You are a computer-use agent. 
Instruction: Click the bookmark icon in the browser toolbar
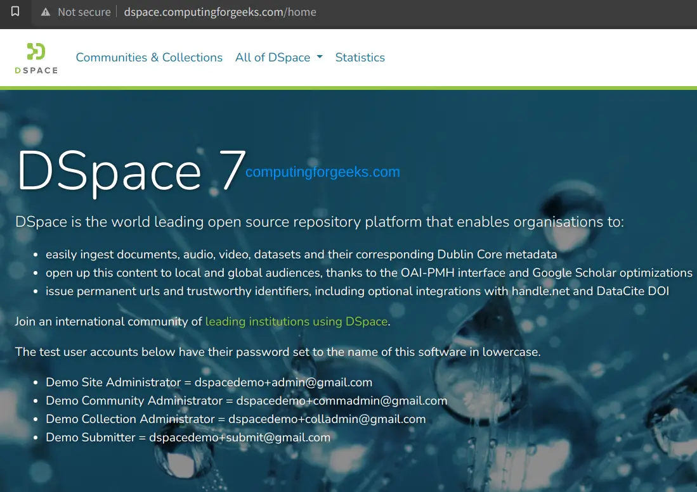coord(15,13)
